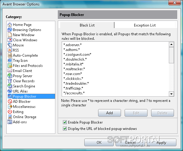Open the AD Blocker label

(22, 102)
